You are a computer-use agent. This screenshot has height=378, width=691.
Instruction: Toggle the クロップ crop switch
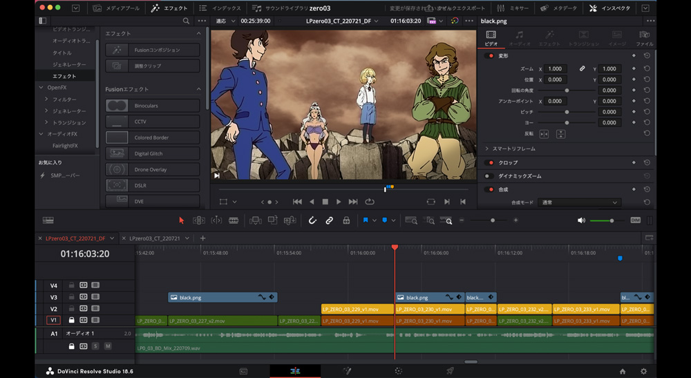coord(489,162)
